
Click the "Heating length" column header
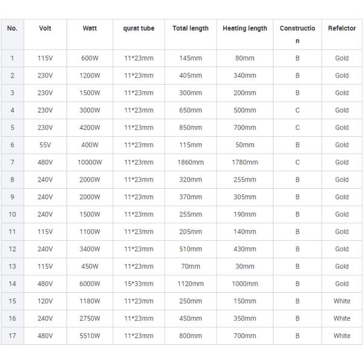tap(245, 34)
